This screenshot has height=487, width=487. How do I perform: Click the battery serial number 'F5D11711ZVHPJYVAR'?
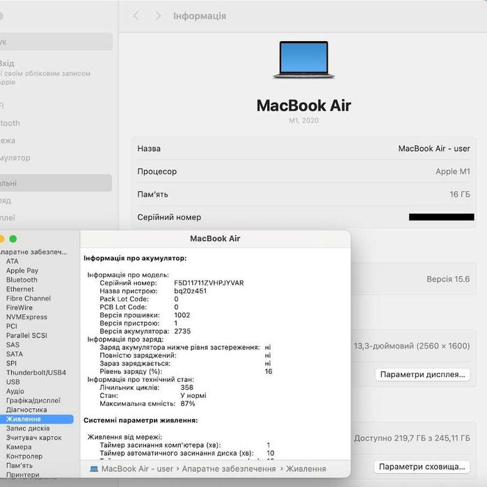click(209, 283)
